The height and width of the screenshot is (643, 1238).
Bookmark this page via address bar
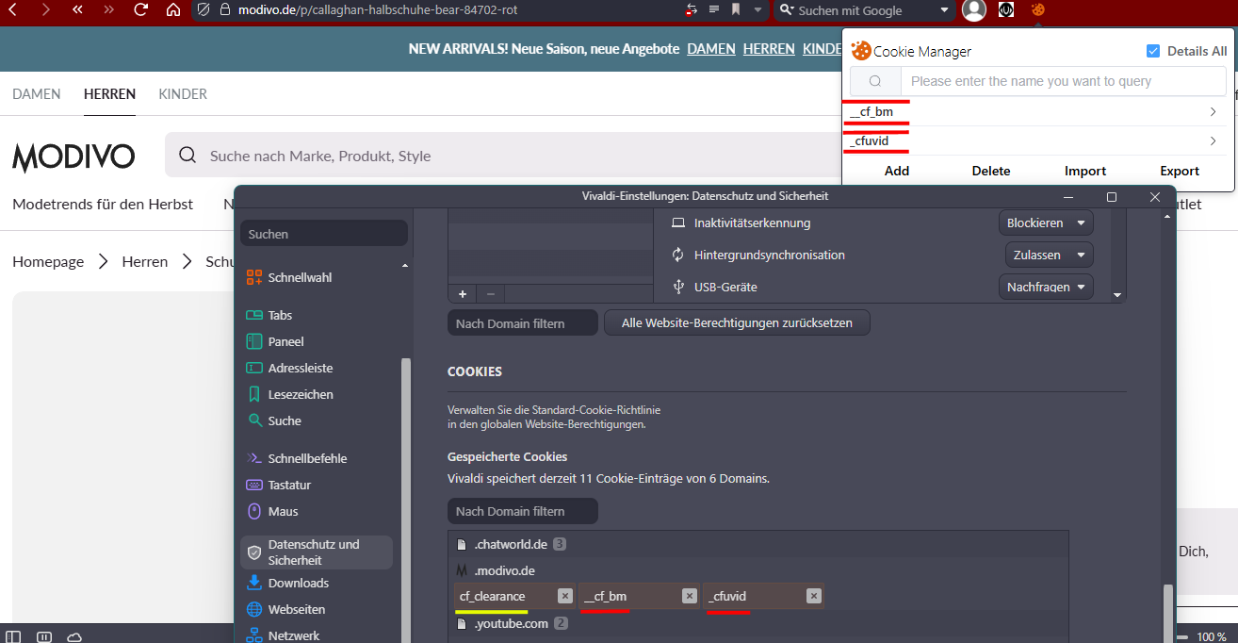coord(736,9)
